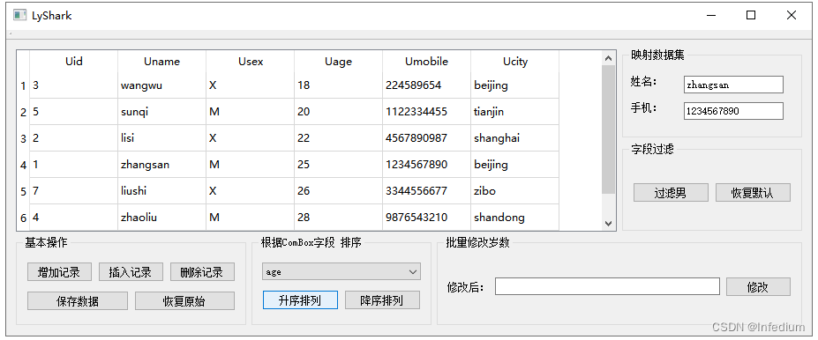Click the 恢复默认 restore default button

(x=753, y=192)
